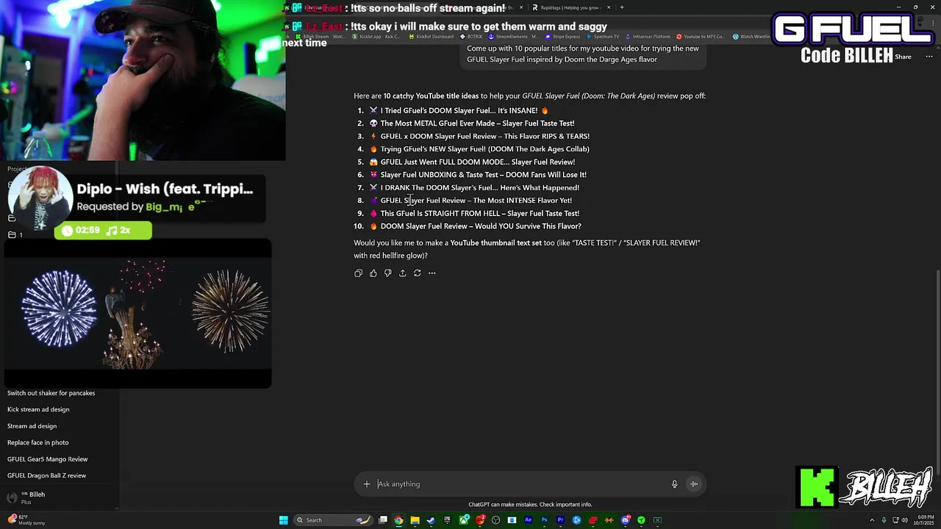Screen dimensions: 941x529
Task: Open a new browser tab
Action: (x=622, y=7)
